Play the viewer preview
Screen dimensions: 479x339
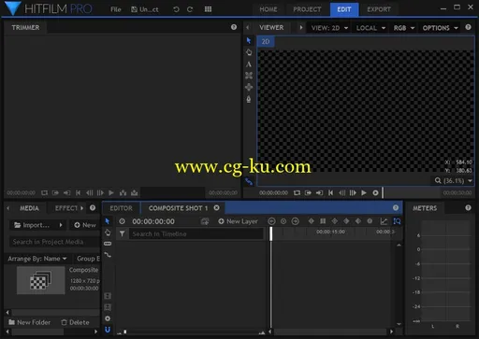tap(364, 193)
